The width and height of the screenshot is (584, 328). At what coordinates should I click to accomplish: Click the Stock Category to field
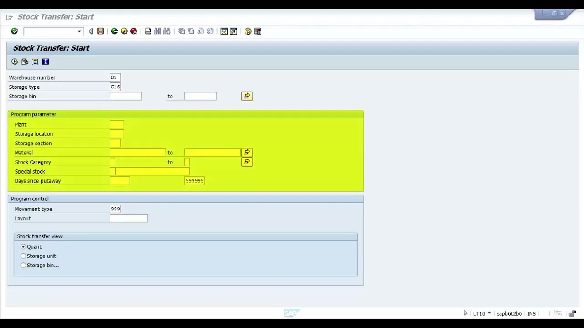[187, 162]
